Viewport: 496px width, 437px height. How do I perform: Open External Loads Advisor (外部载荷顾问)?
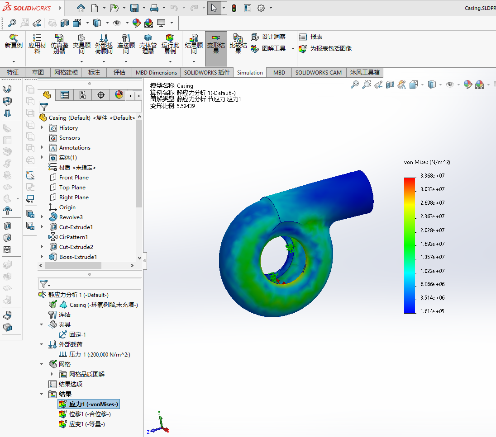point(104,43)
